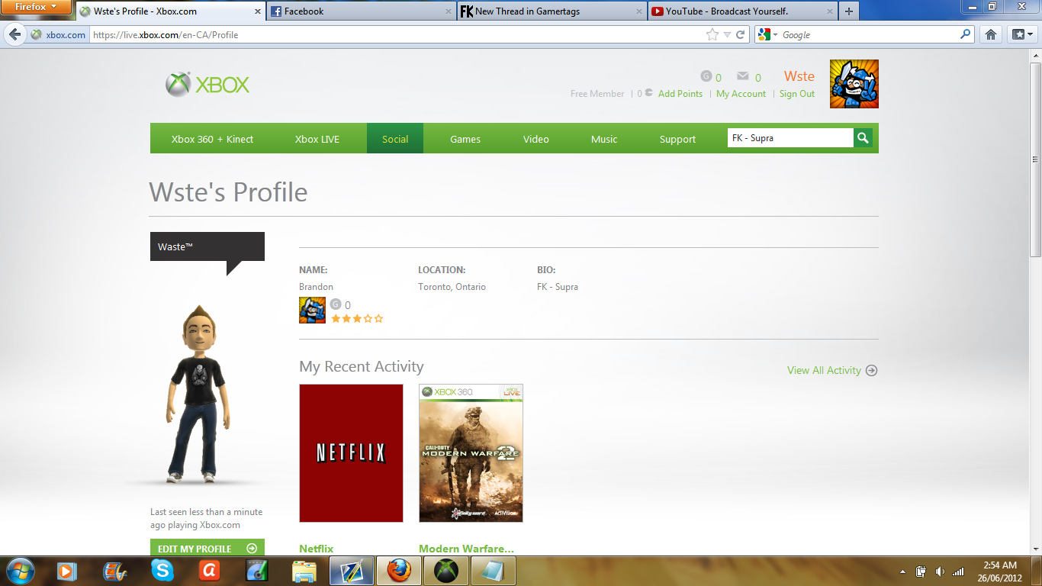
Task: Open Skype from the taskbar
Action: point(162,571)
